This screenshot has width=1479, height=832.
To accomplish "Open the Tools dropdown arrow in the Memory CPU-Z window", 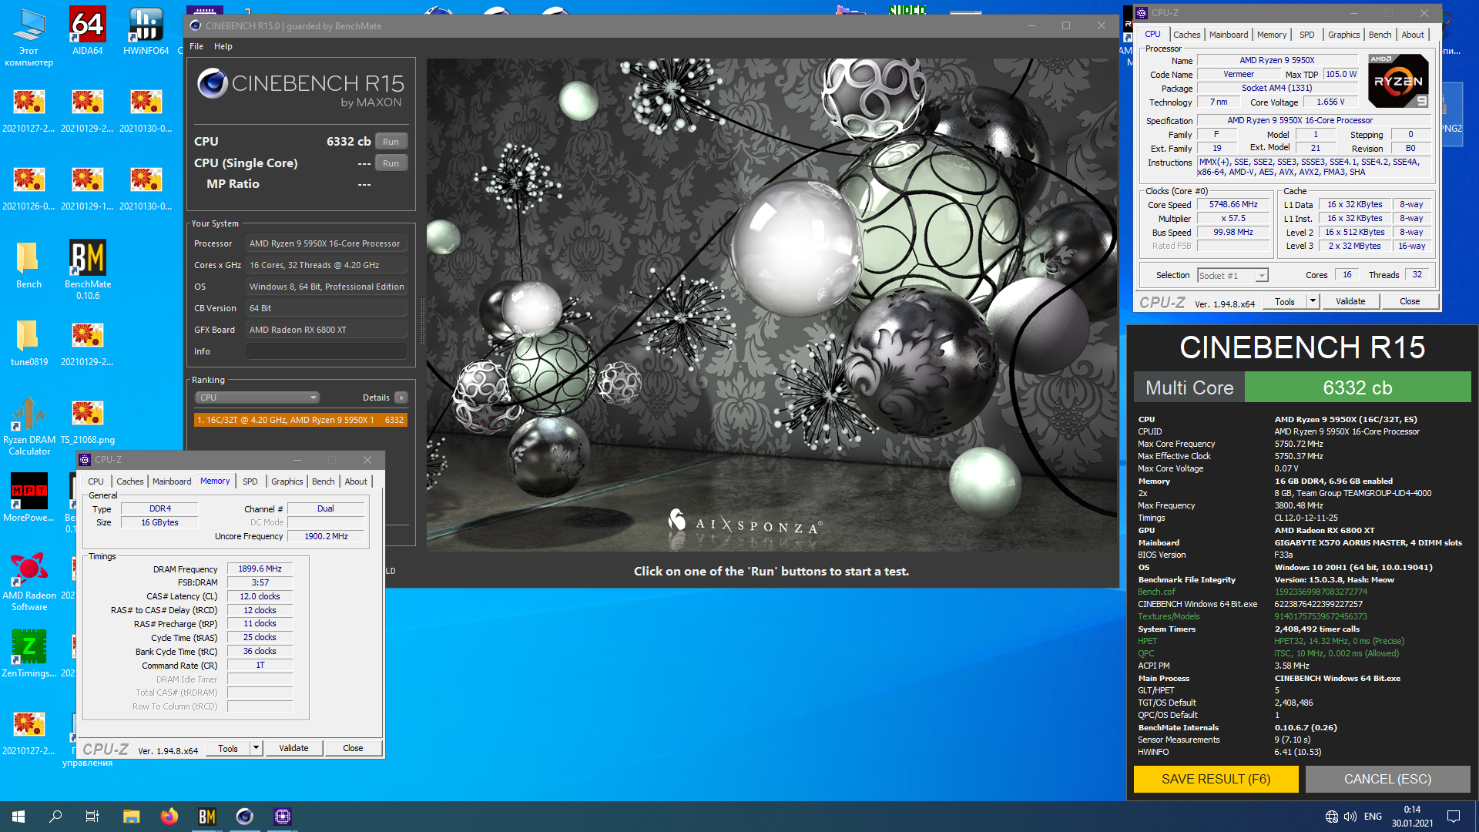I will (x=257, y=748).
